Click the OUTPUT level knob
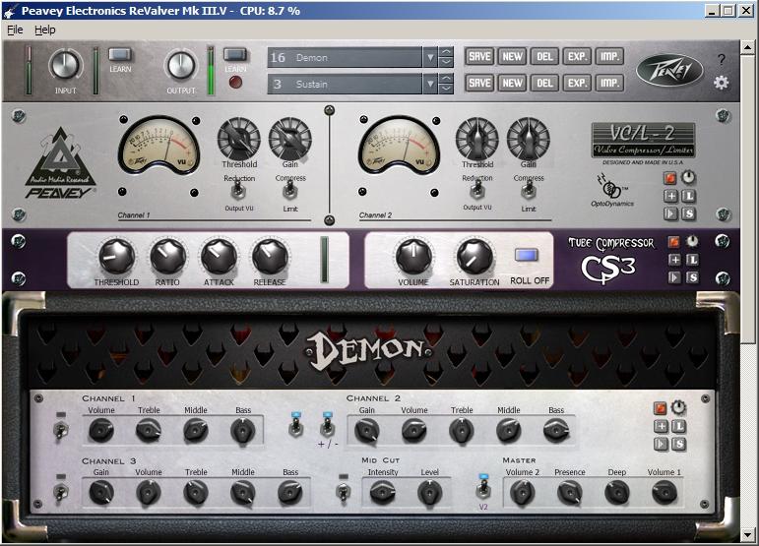 180,65
